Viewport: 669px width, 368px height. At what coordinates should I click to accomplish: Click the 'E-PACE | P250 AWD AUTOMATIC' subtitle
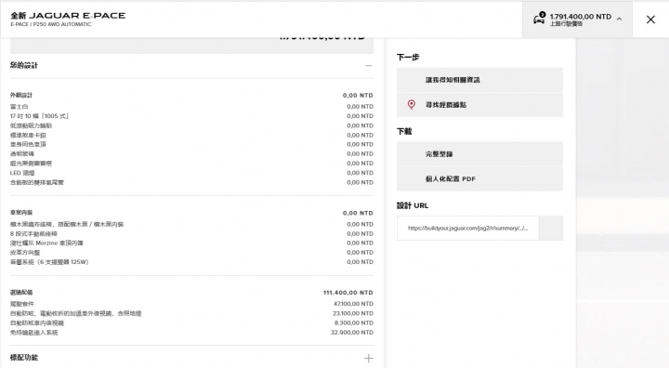[51, 25]
